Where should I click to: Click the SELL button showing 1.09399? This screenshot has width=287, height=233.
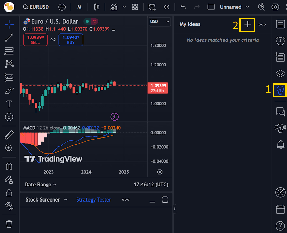pos(35,40)
